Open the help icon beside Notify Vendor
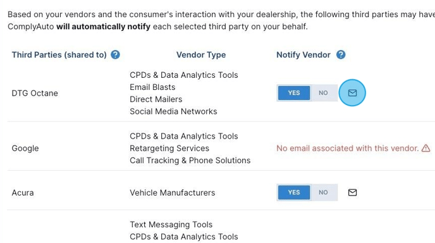The height and width of the screenshot is (243, 435). point(341,54)
